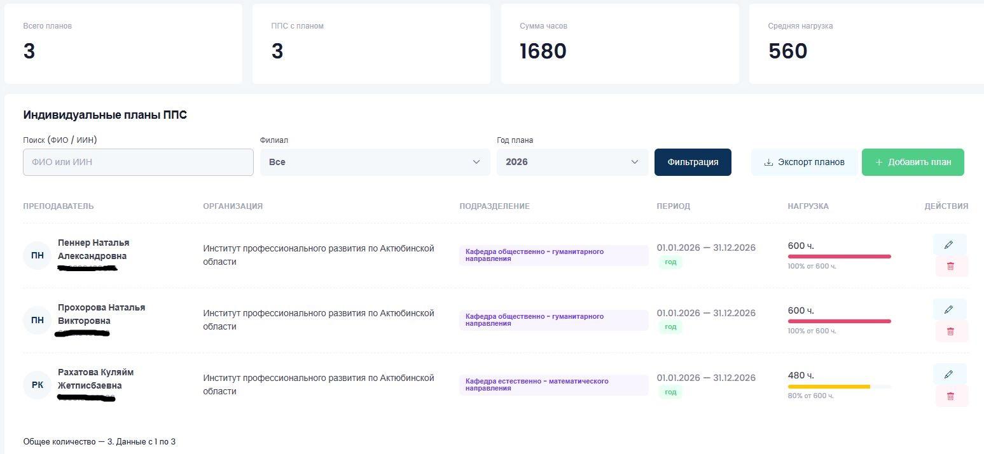Click the yellow 480 ч. load progress bar
Image resolution: width=984 pixels, height=454 pixels.
tap(829, 386)
